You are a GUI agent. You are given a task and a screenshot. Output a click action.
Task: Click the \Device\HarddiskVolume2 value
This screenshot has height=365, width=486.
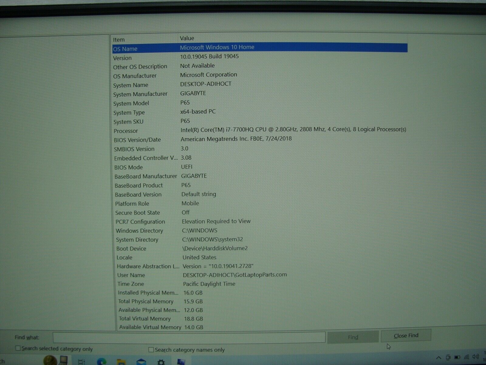point(215,248)
